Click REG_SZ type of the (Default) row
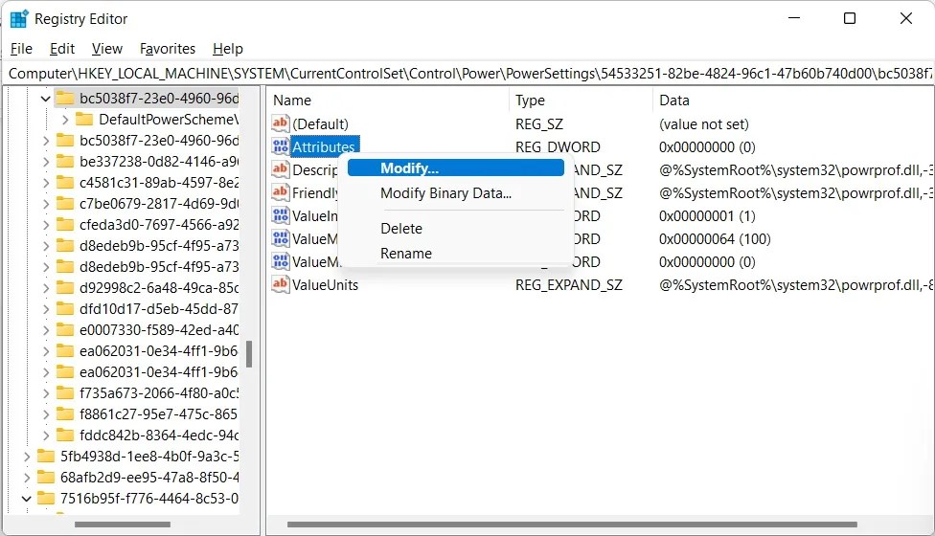The width and height of the screenshot is (935, 536). click(x=539, y=123)
